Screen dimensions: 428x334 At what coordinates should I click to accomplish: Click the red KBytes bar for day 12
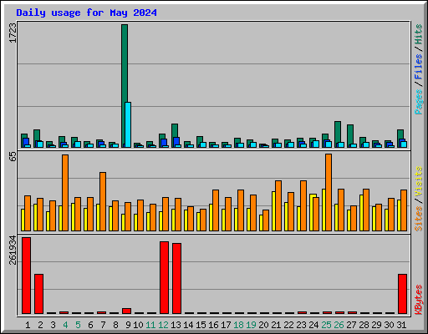coord(164,277)
